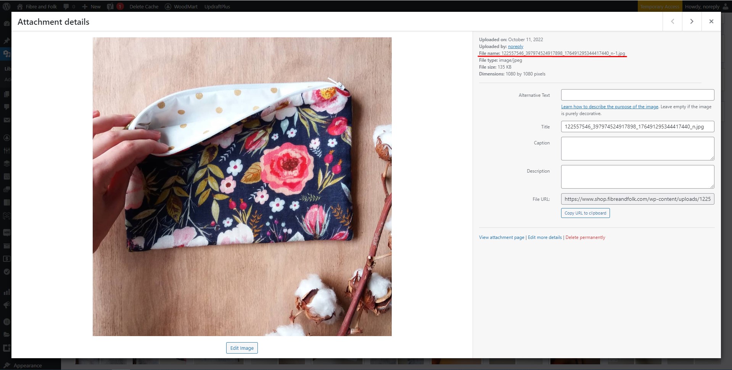Click the user avatar next to Howdy, noreply
Viewport: 732px width, 370px height.
tap(725, 6)
